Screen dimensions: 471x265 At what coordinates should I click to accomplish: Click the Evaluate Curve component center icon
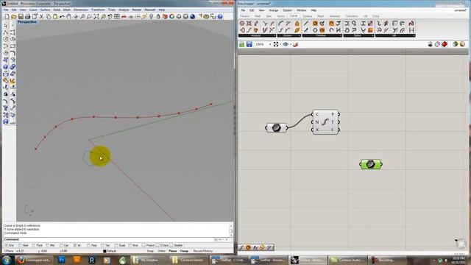pyautogui.click(x=325, y=122)
